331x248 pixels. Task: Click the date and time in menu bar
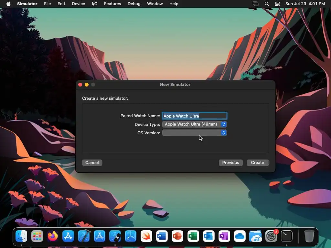pos(305,4)
